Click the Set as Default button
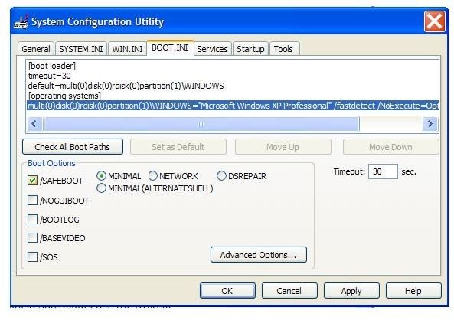 [178, 147]
